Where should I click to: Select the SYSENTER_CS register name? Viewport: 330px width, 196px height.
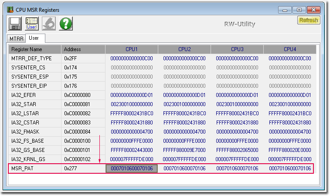(x=28, y=68)
